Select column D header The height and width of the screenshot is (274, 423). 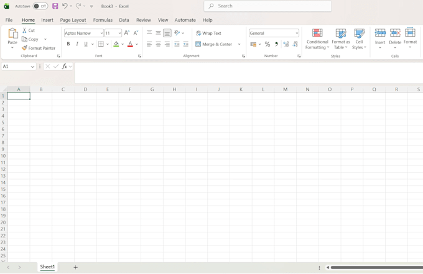85,89
